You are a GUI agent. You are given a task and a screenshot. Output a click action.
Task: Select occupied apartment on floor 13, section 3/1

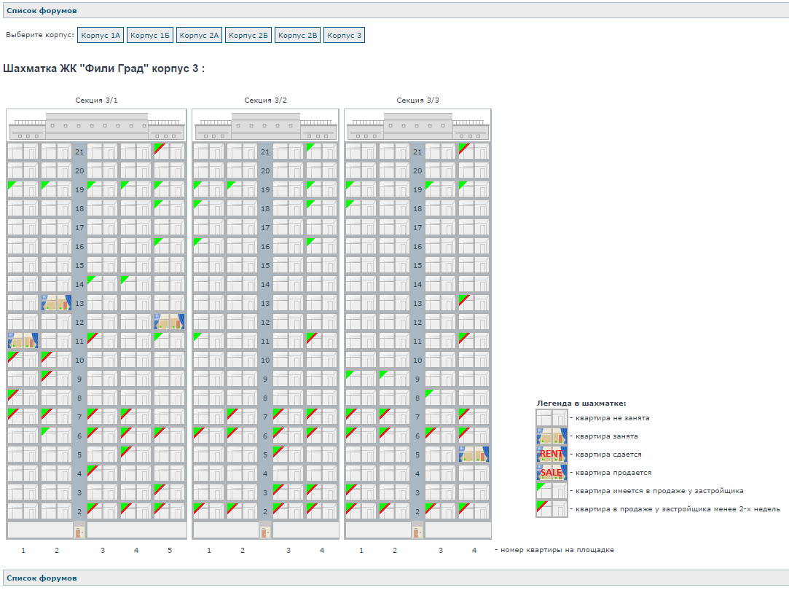(x=56, y=303)
